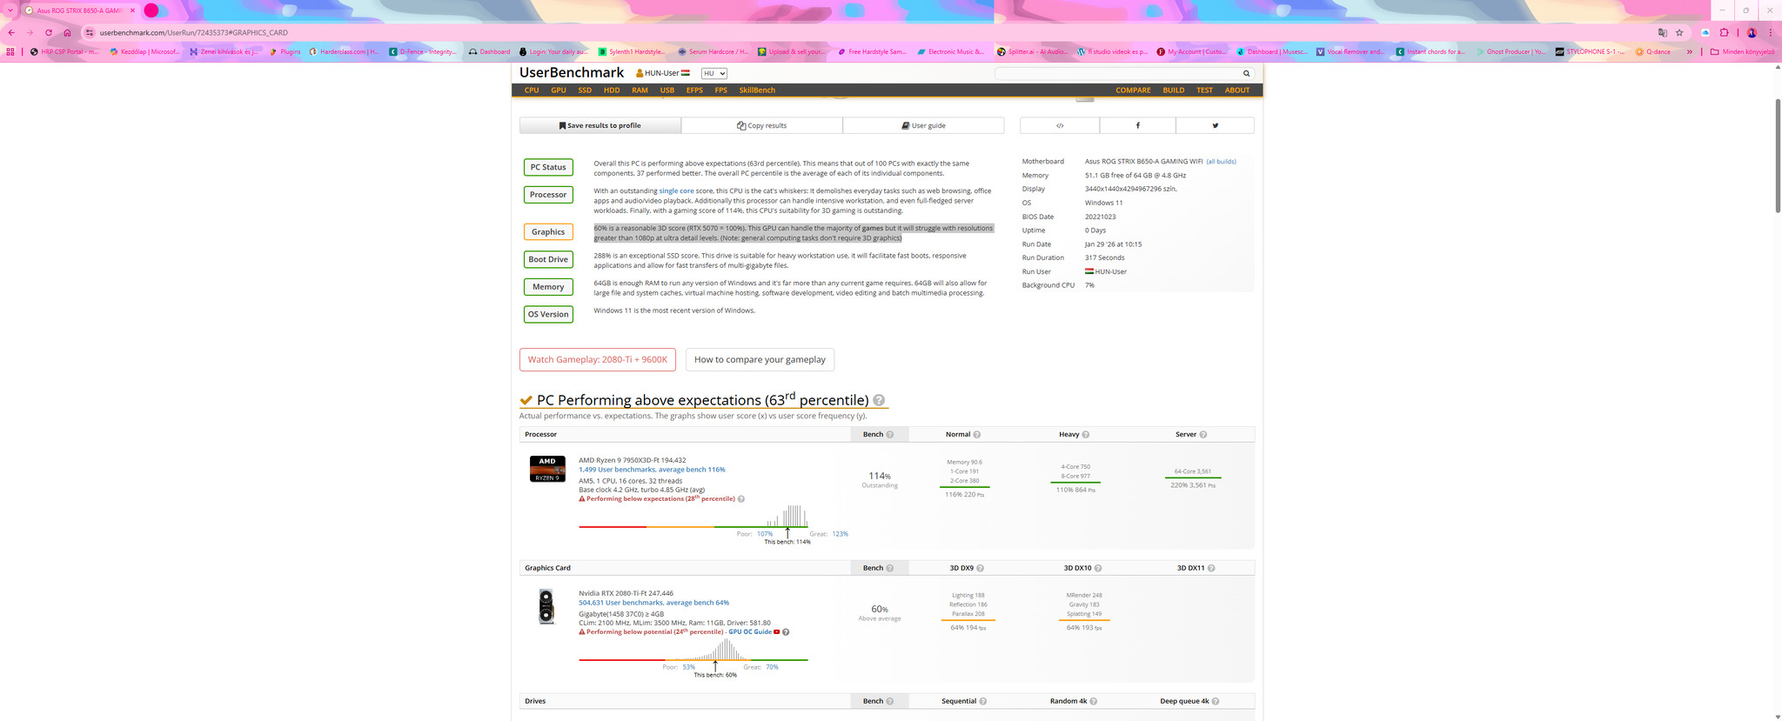The width and height of the screenshot is (1782, 721).
Task: Select HU language dropdown
Action: point(714,74)
